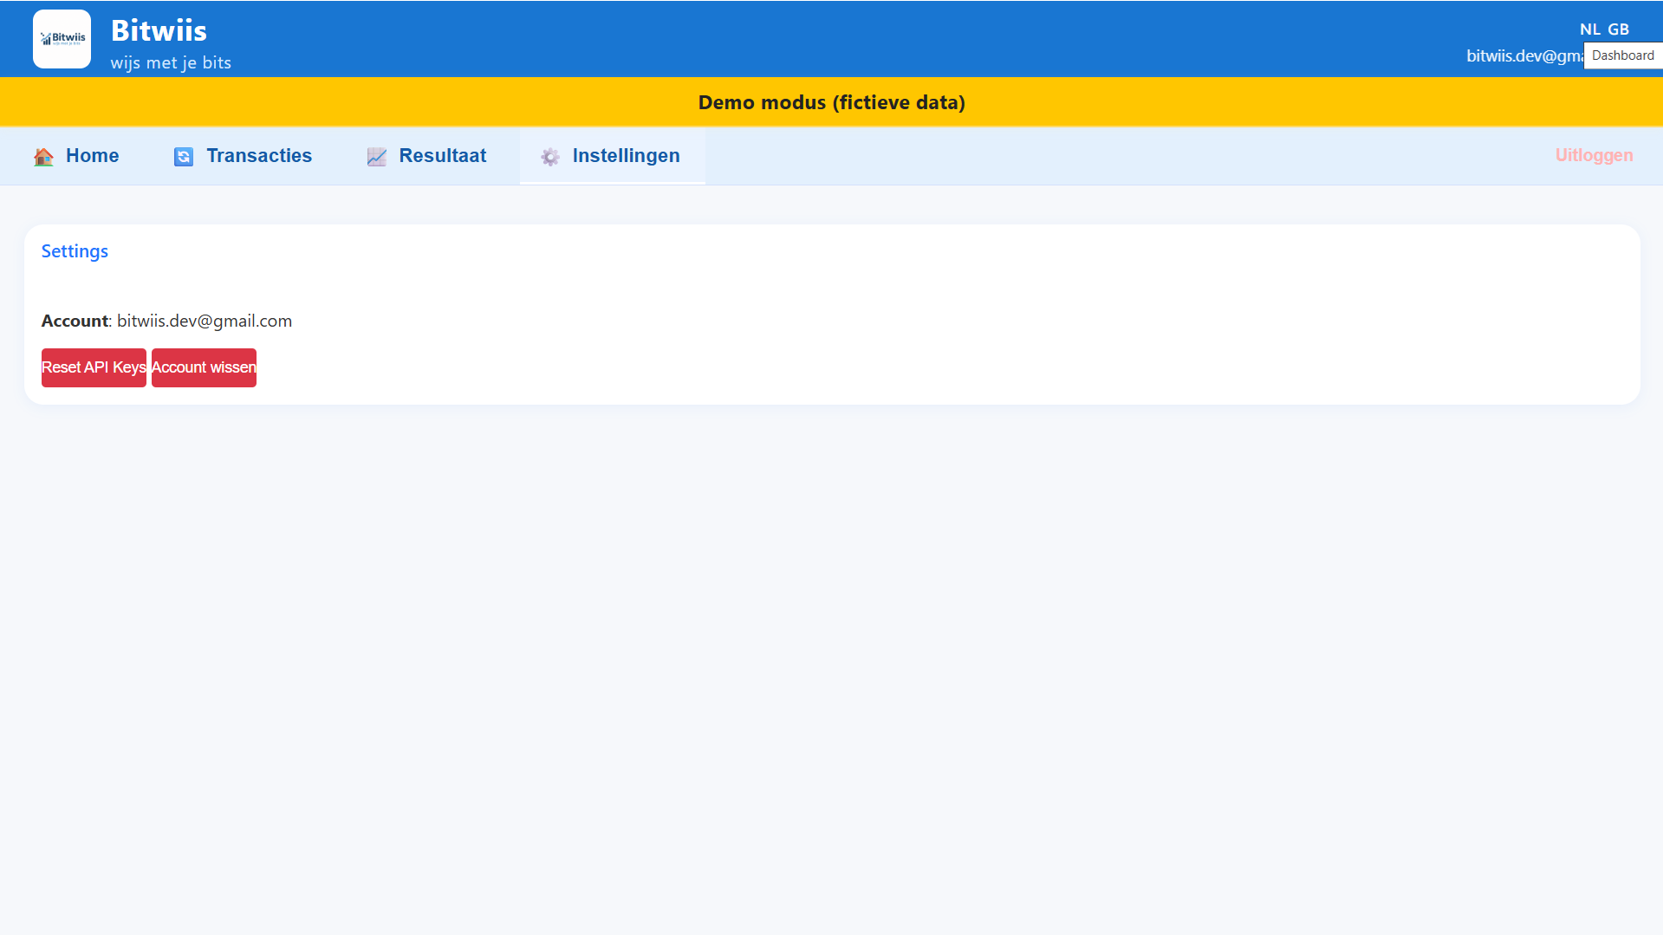Click the house icon beside Home
The width and height of the screenshot is (1663, 935).
[43, 157]
